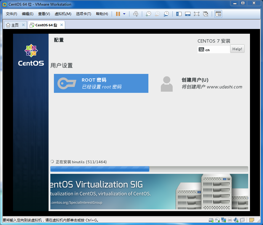Toggle the thumbnail bar icon
Viewport: 263px width, 225px height.
coord(187,14)
